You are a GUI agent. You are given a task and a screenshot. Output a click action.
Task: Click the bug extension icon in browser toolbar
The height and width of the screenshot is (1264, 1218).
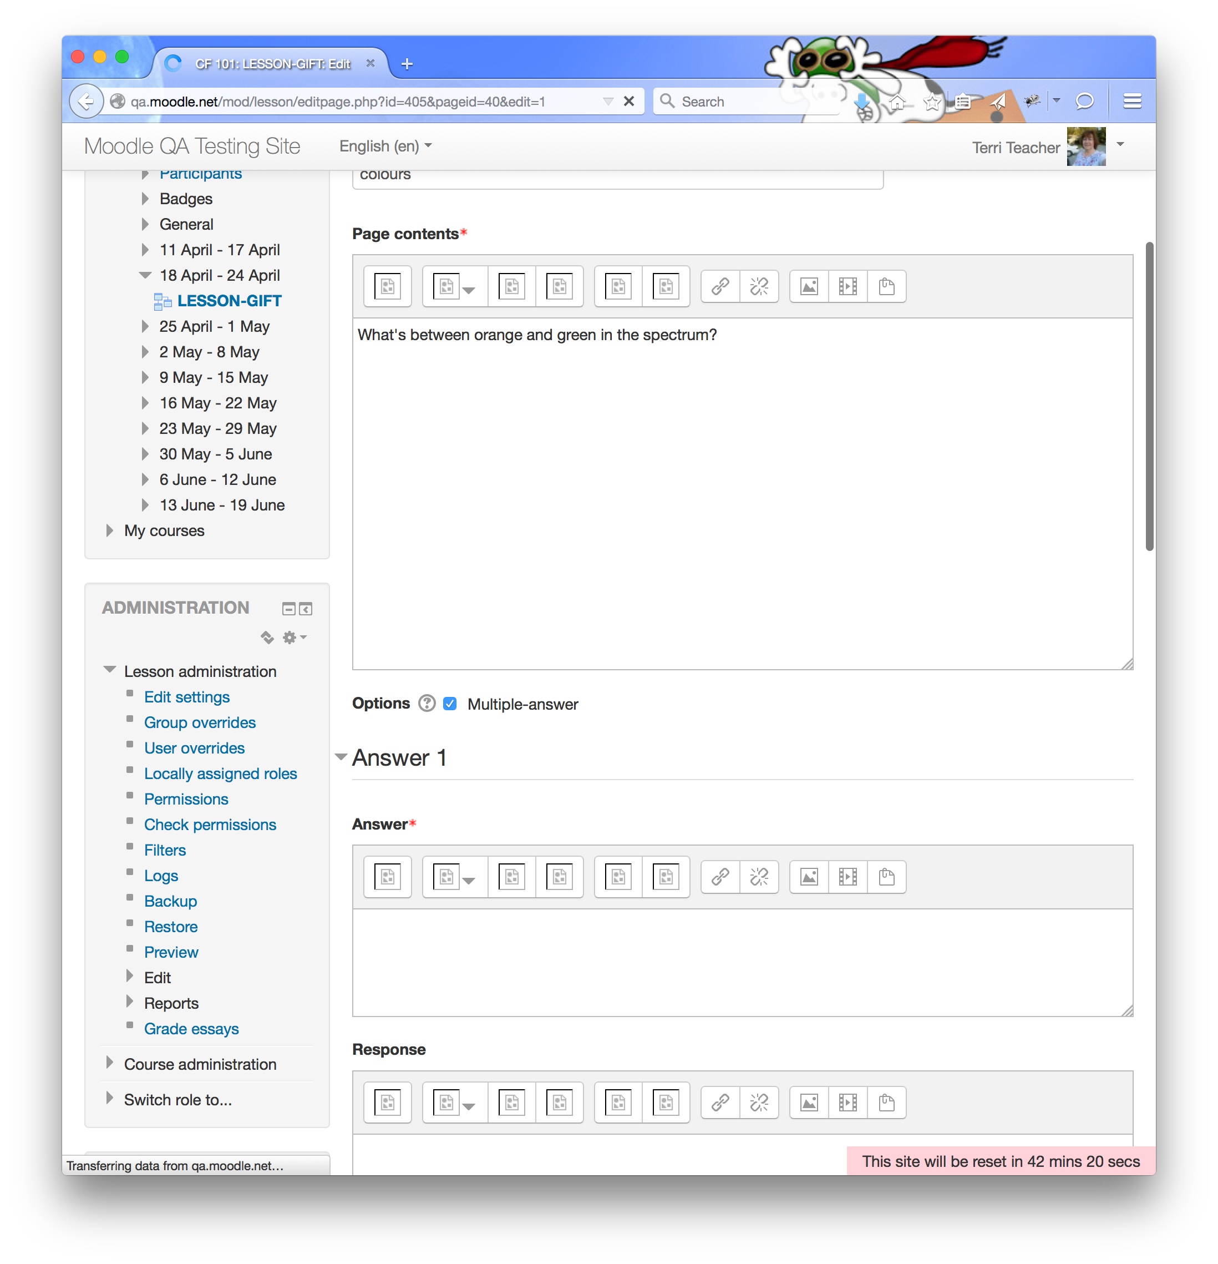coord(1032,100)
